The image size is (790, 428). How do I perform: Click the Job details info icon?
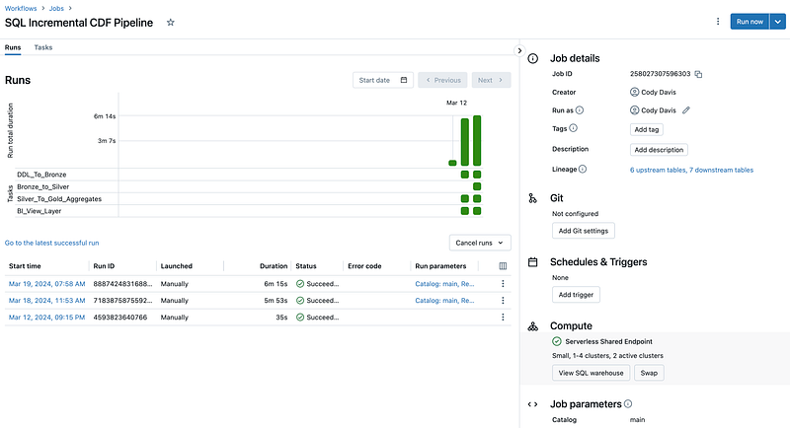[x=532, y=58]
